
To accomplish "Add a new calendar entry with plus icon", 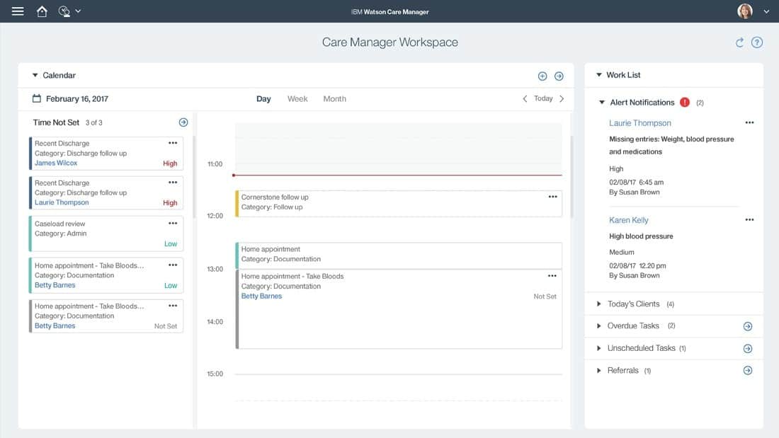I will [x=542, y=76].
